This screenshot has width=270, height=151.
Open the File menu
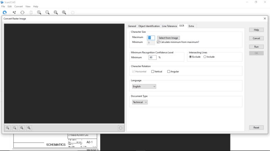click(x=3, y=6)
